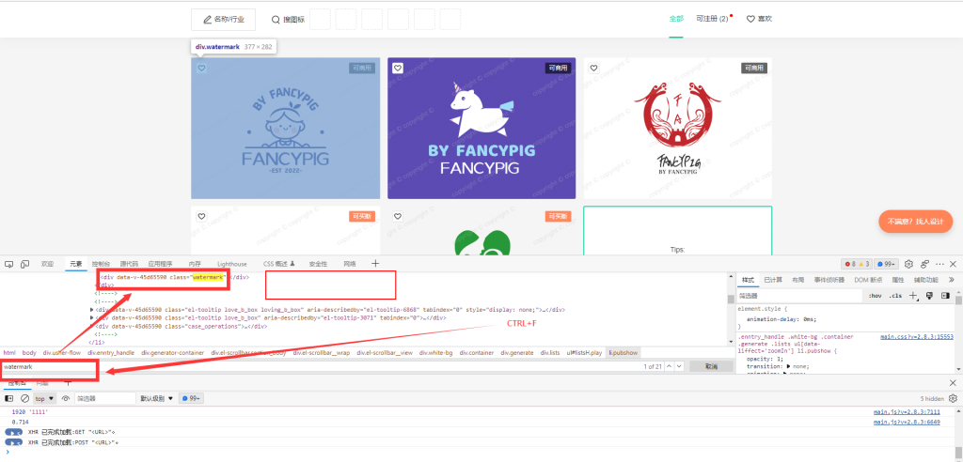Expand the love_b_box loving_b_box div node
Image resolution: width=963 pixels, height=462 pixels.
coord(92,310)
